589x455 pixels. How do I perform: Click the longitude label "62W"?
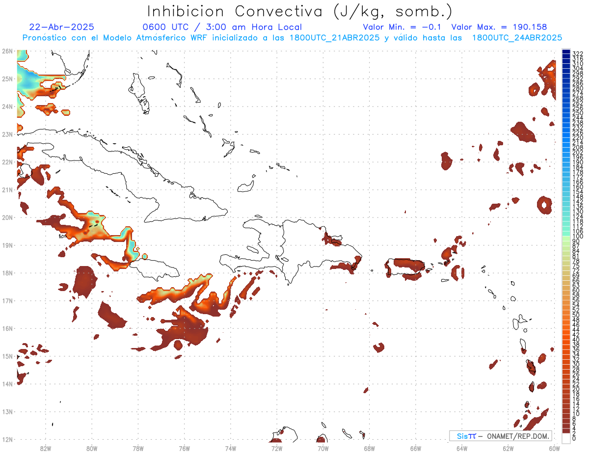pos(508,448)
